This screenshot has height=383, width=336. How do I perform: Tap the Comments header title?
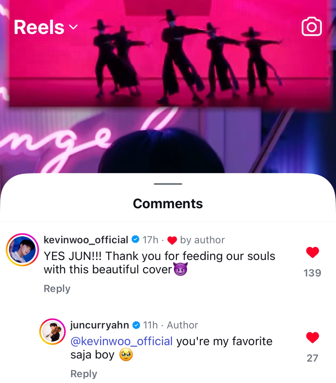coord(168,204)
